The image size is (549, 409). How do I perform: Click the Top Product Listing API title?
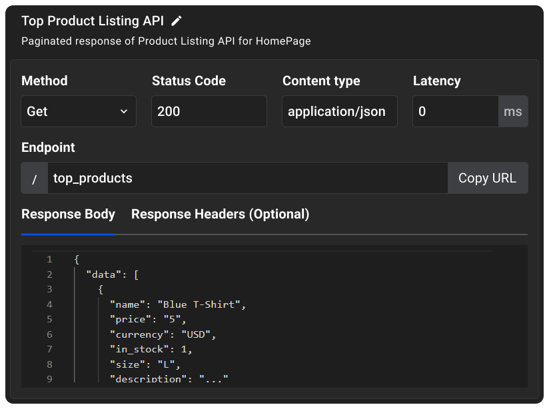(93, 21)
